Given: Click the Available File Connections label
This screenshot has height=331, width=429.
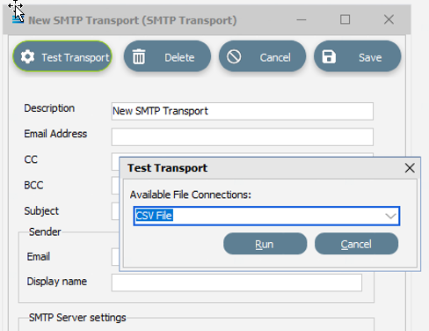Looking at the screenshot, I should pyautogui.click(x=191, y=195).
